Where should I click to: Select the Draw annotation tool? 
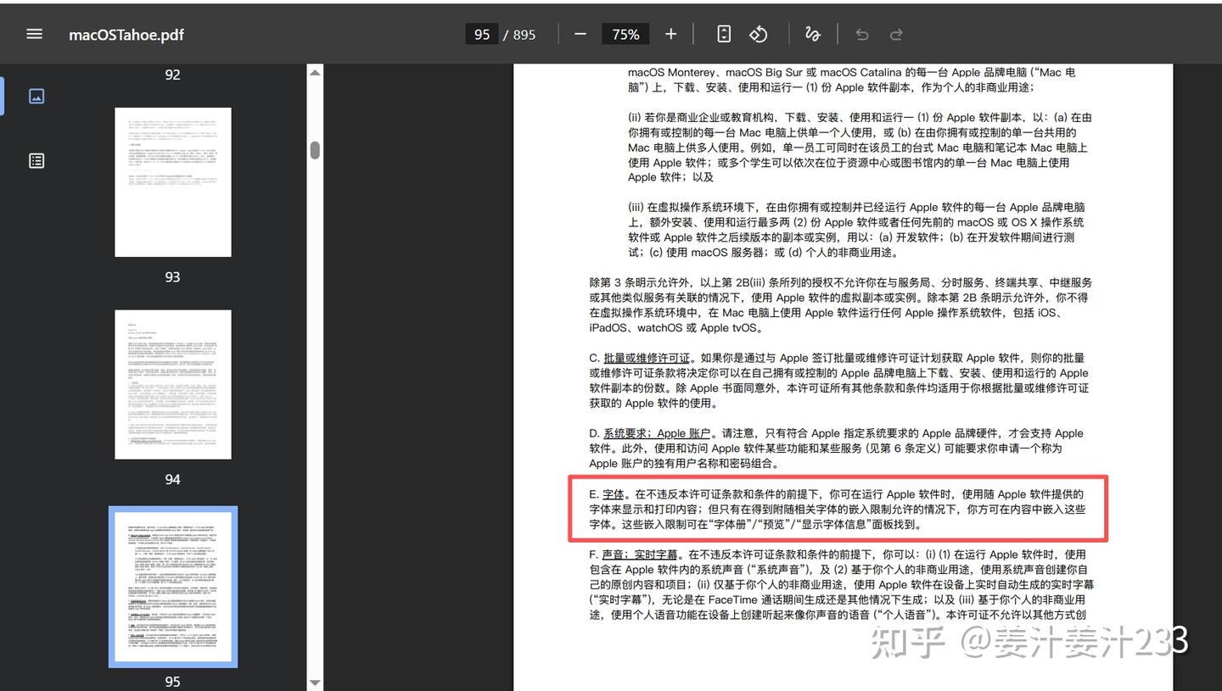812,34
